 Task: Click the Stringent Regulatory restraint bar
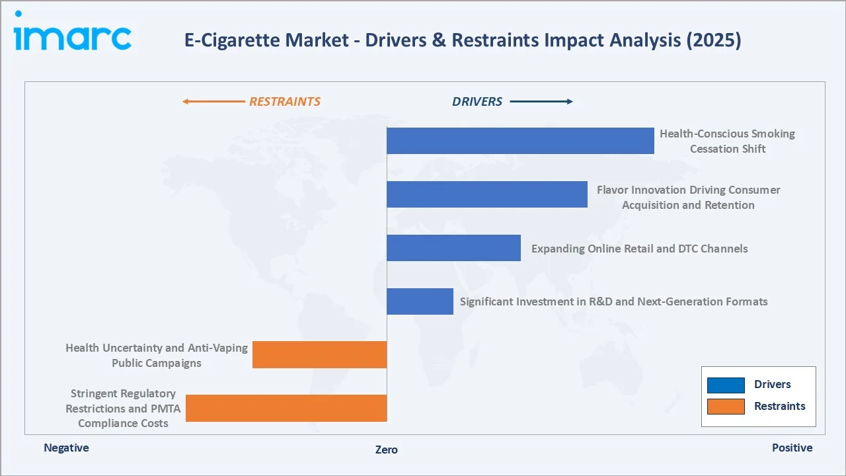coord(287,408)
